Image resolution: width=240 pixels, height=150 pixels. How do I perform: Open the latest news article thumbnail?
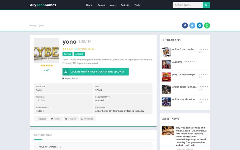[168, 131]
